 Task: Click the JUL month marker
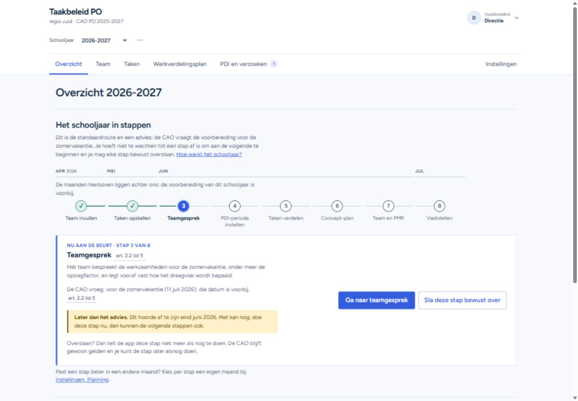tap(419, 171)
